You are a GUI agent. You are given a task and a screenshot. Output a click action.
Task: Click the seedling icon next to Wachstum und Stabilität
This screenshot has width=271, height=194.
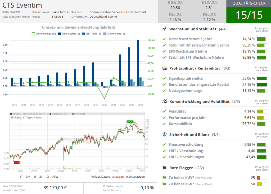tap(165, 29)
